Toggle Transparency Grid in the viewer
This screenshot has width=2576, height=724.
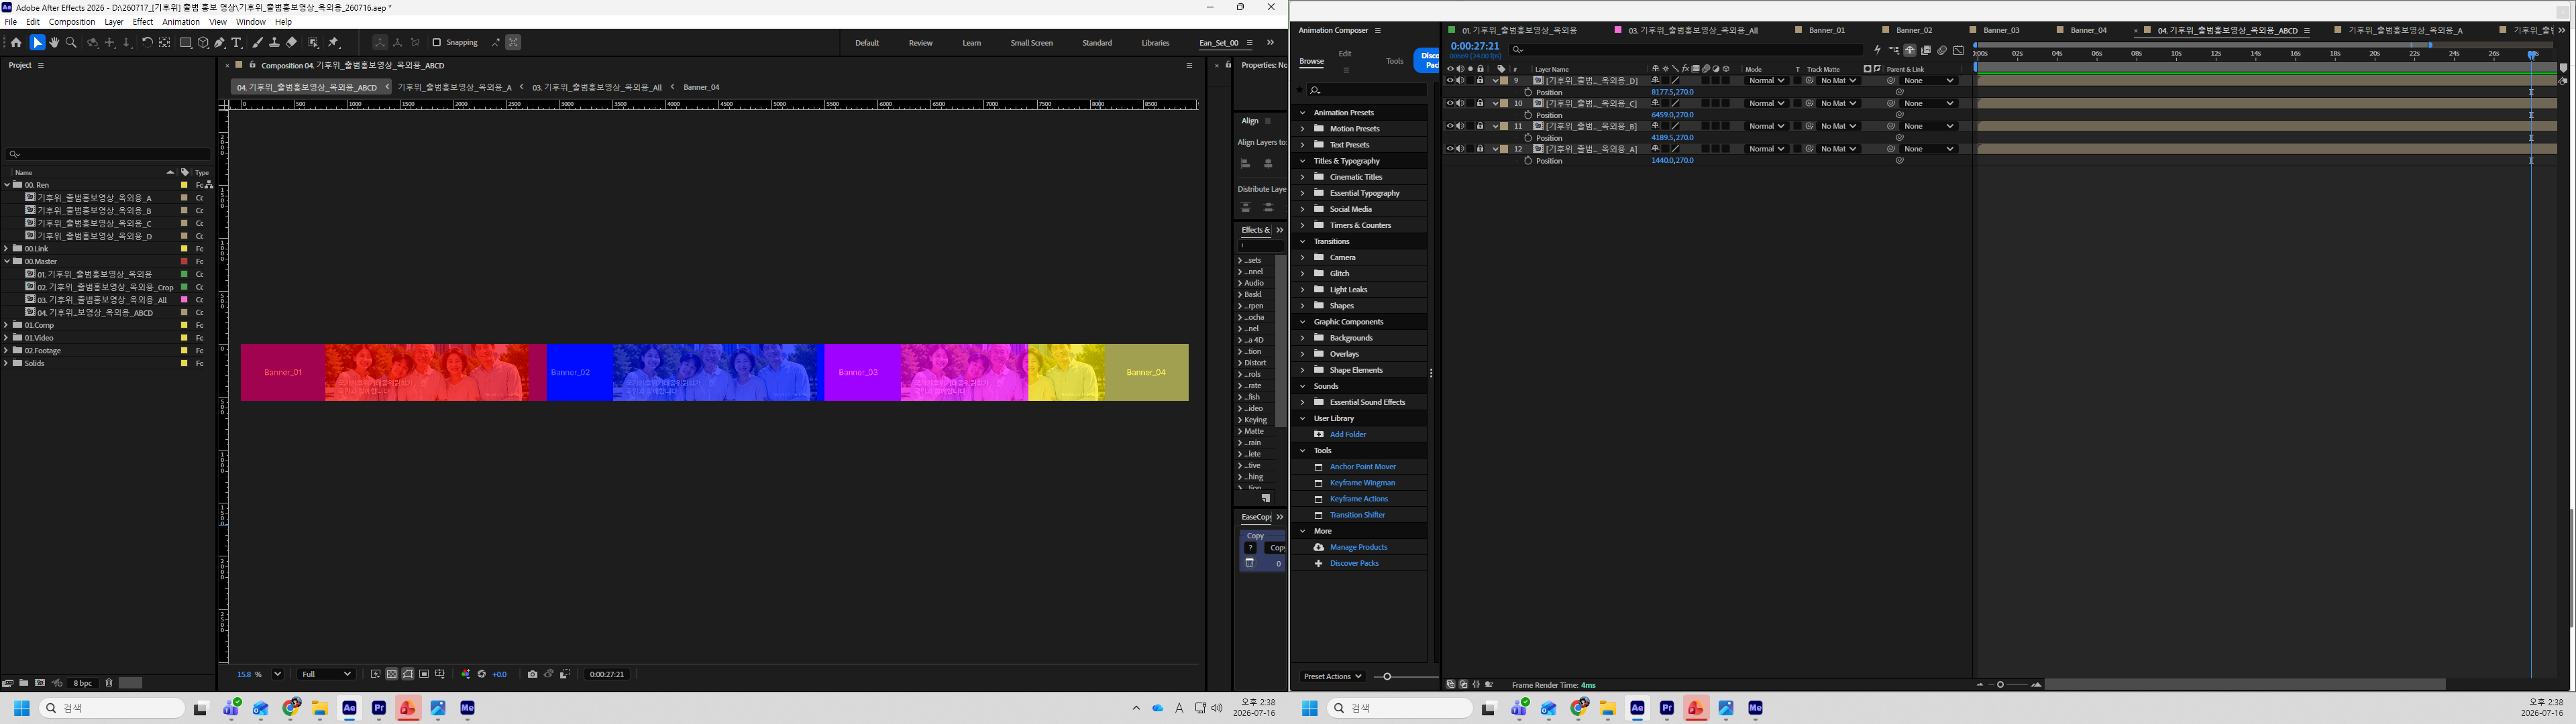click(x=392, y=674)
